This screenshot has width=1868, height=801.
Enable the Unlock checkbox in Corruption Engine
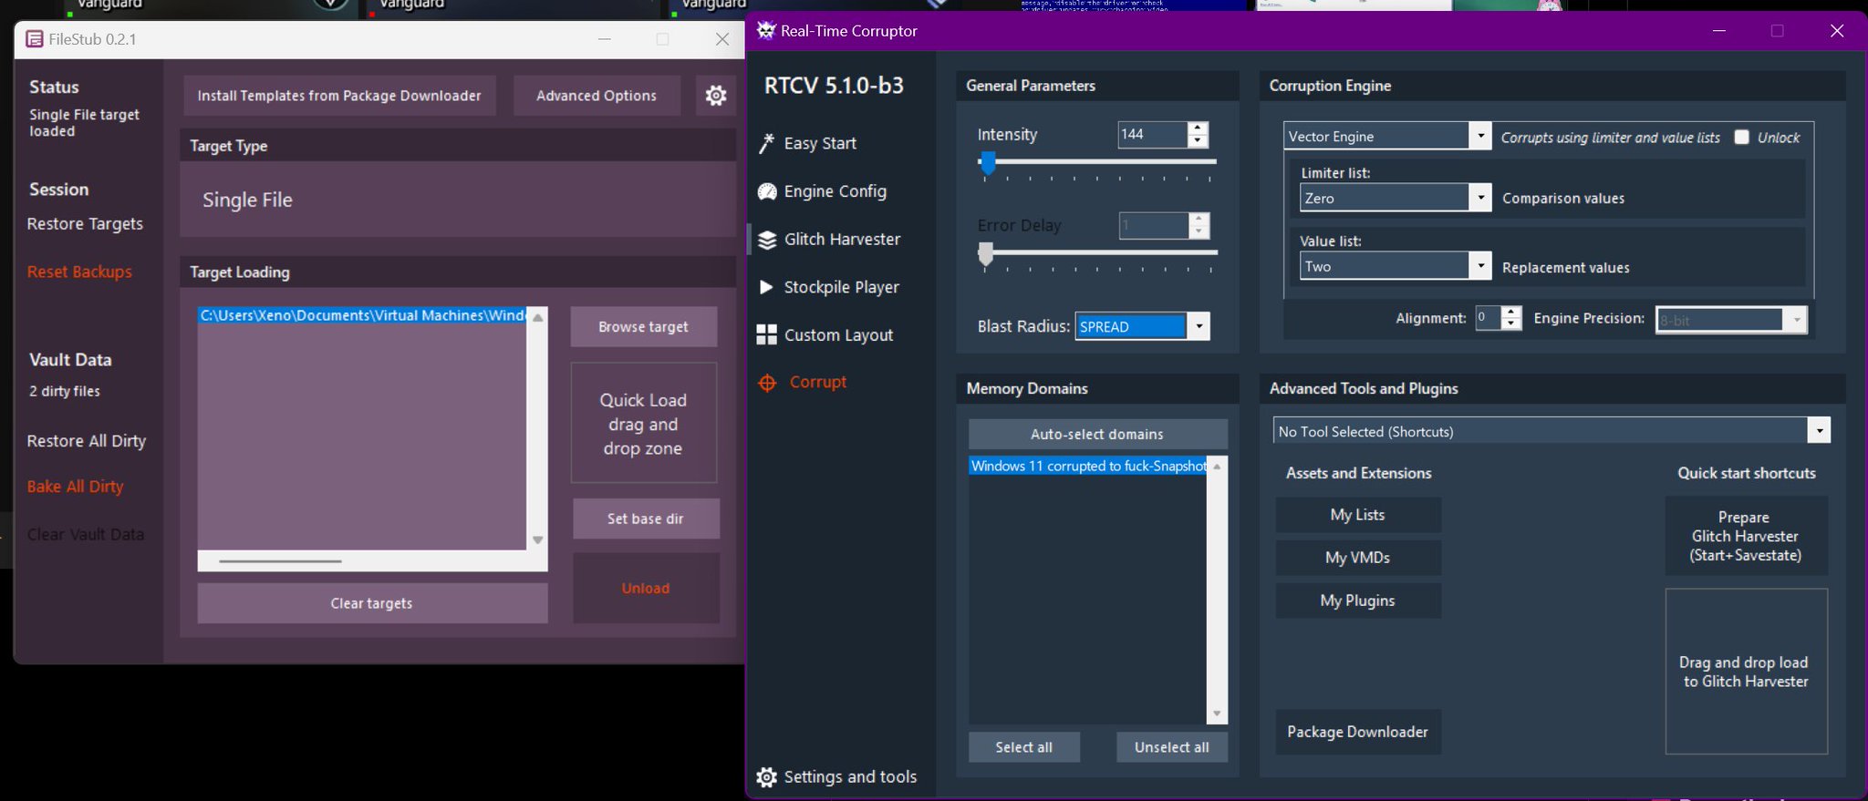1741,138
